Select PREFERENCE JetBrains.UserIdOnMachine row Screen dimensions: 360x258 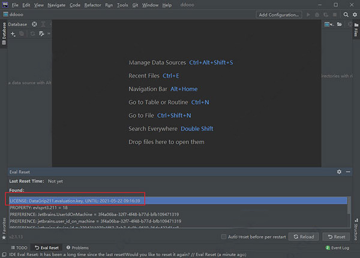[x=178, y=214]
